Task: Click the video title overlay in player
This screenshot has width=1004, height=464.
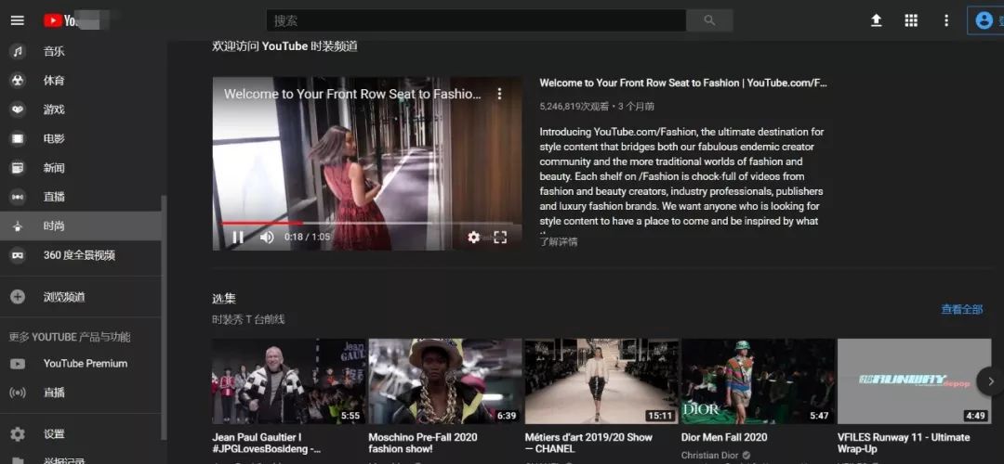Action: point(352,94)
